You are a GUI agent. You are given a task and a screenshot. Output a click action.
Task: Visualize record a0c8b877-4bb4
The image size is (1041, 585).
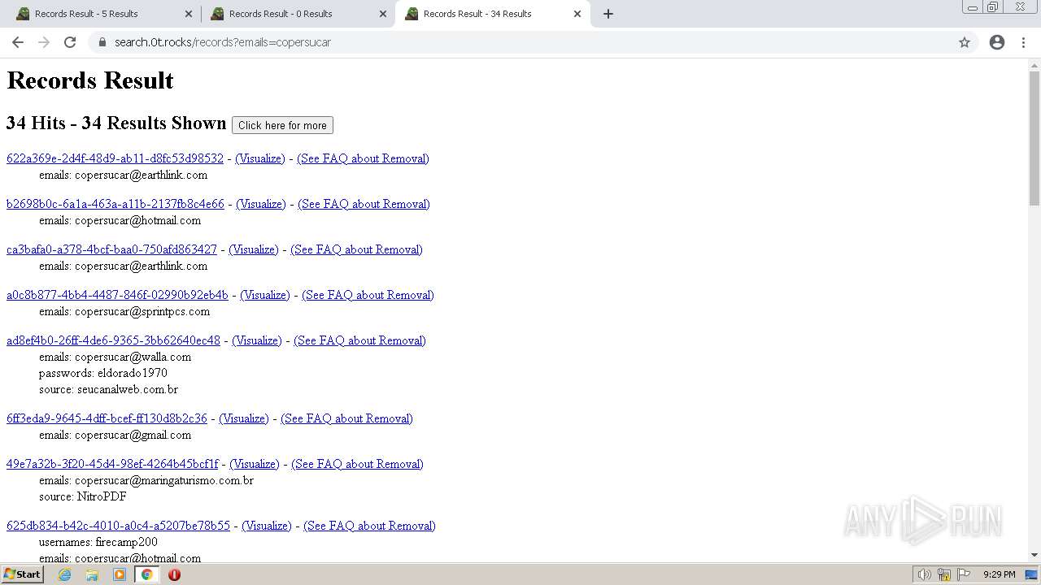point(265,295)
